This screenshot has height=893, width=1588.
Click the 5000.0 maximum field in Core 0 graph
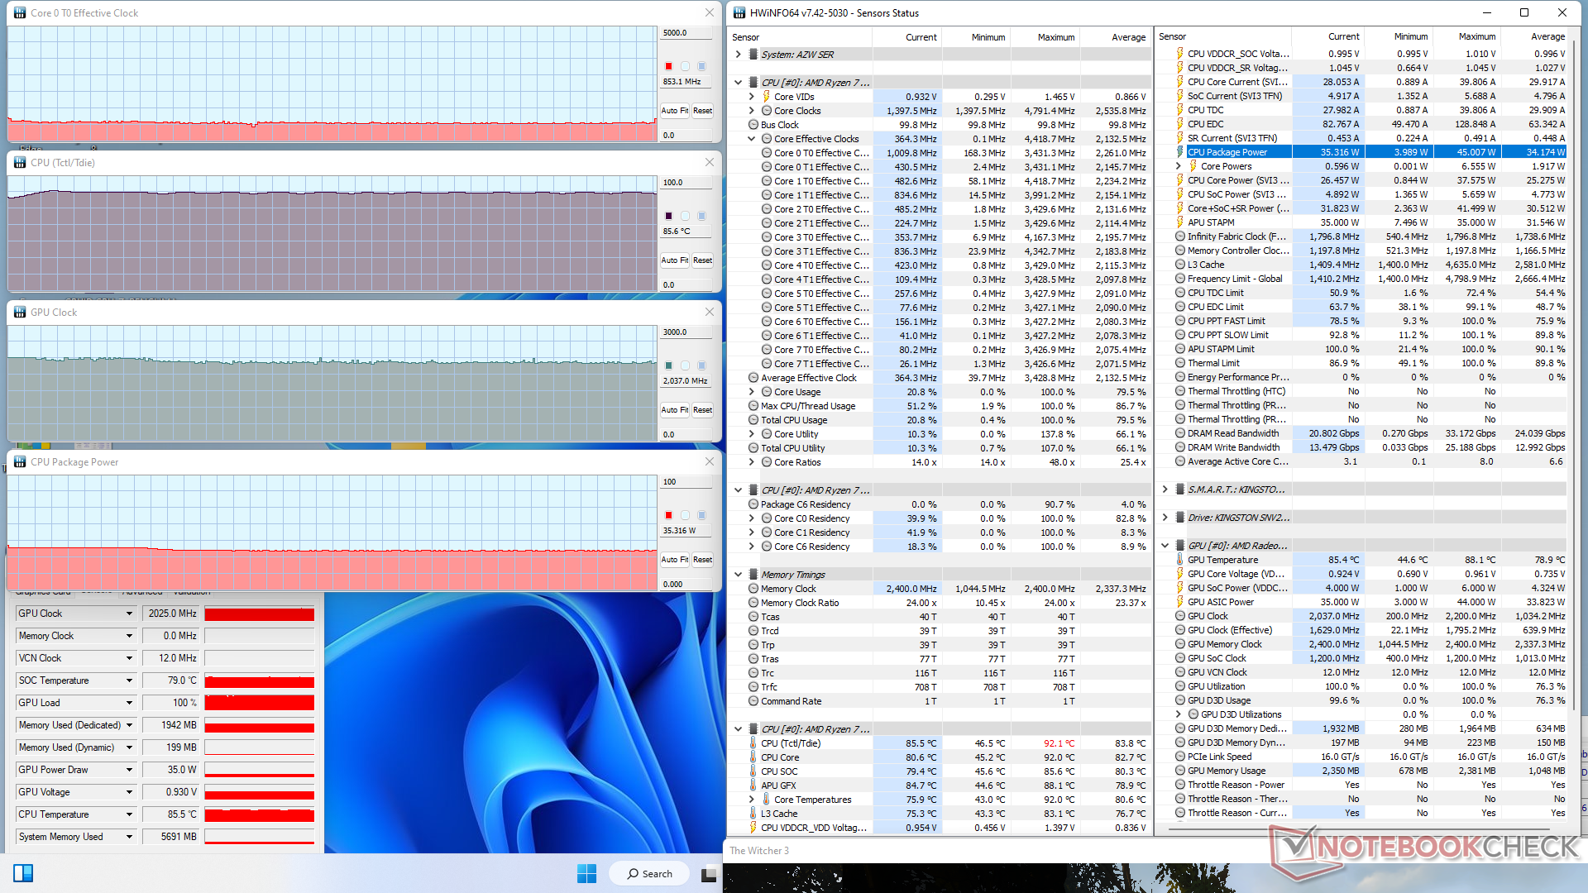coord(686,33)
